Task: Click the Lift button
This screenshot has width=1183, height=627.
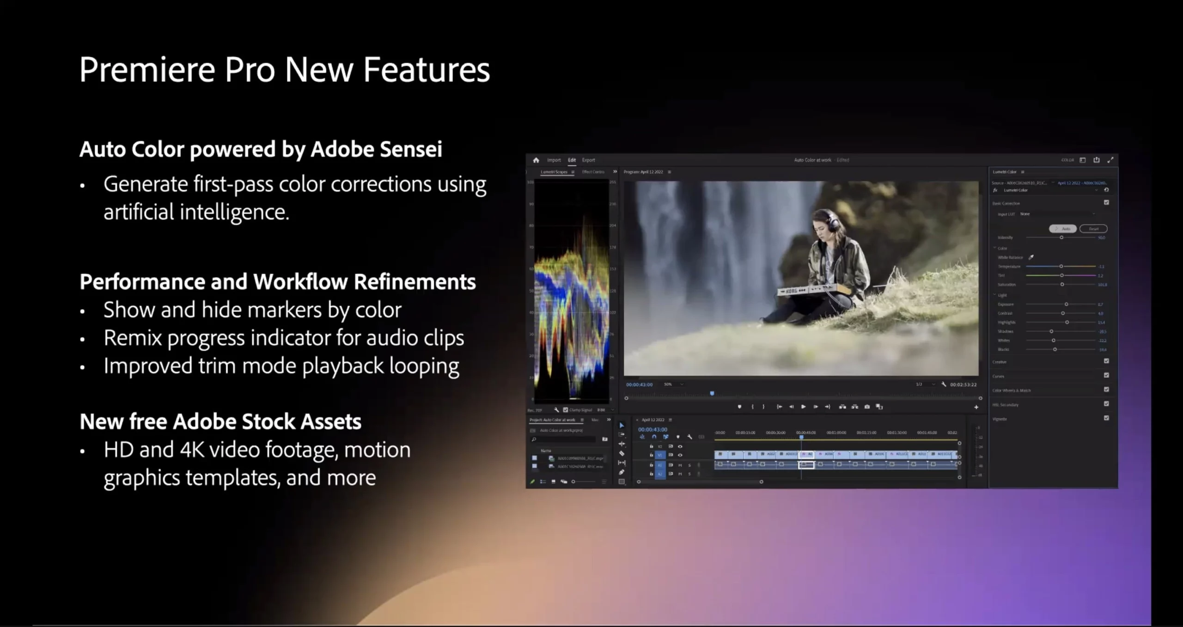Action: [842, 407]
